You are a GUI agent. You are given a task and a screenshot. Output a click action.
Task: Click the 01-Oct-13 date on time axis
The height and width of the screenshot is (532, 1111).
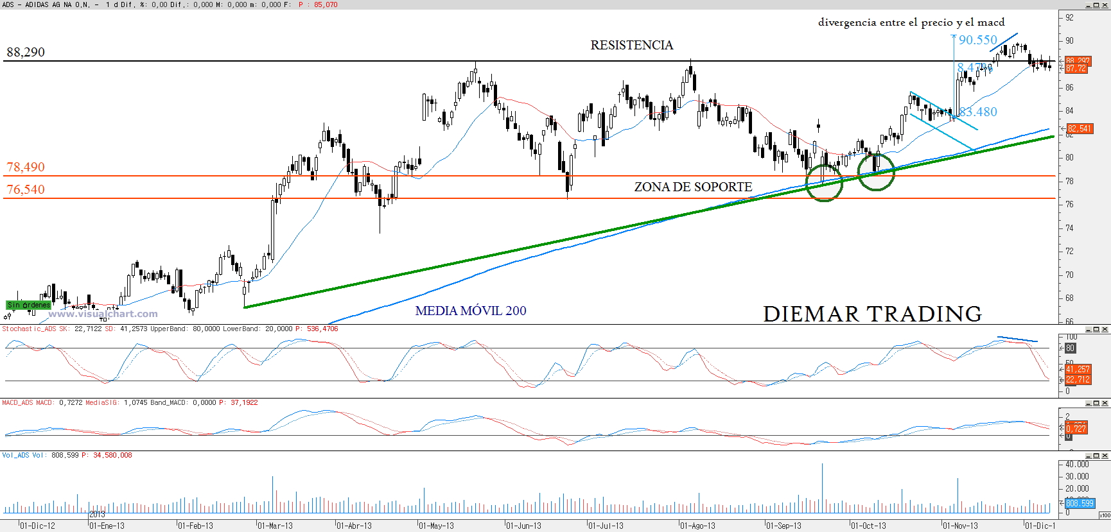tap(868, 526)
